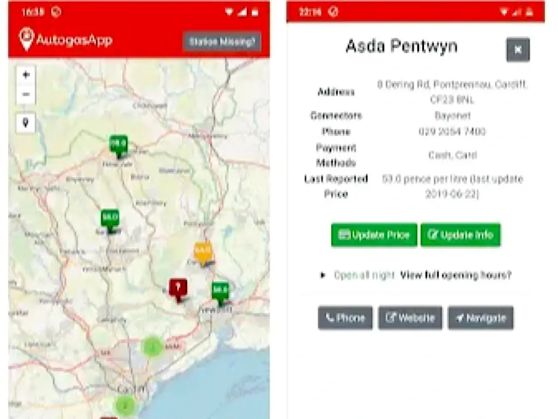This screenshot has width=558, height=419.
Task: Tap the signal strength icon in left status bar
Action: [242, 12]
